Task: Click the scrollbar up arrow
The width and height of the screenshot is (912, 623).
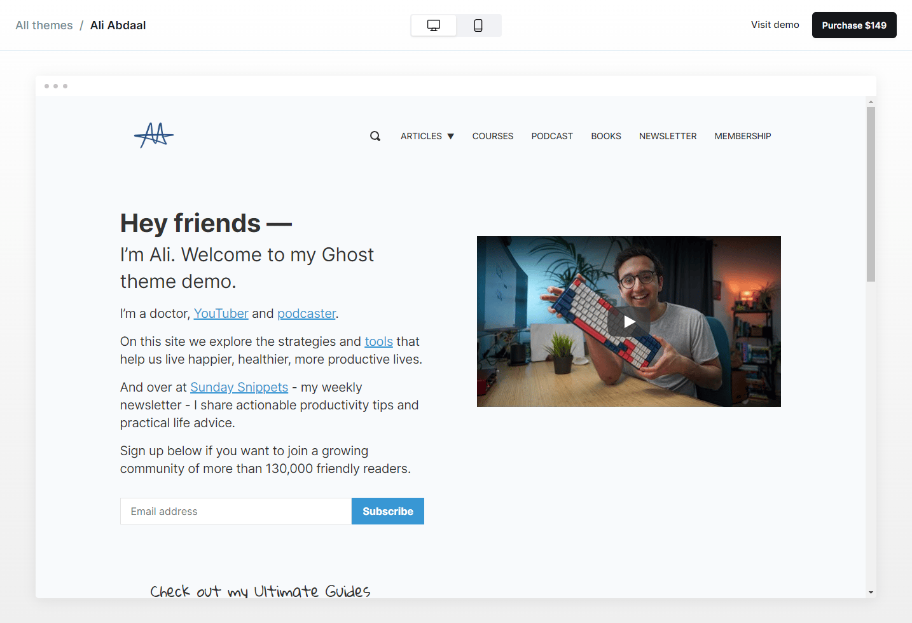Action: pyautogui.click(x=871, y=102)
